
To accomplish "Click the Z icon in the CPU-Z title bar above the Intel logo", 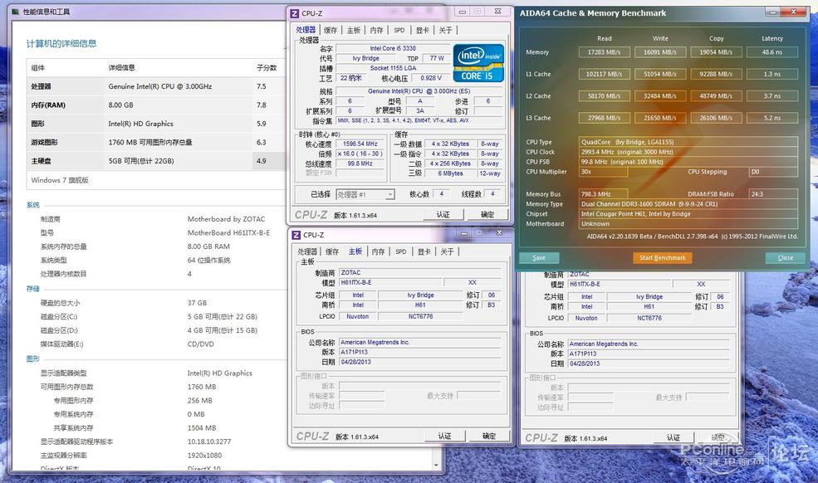I will point(295,13).
